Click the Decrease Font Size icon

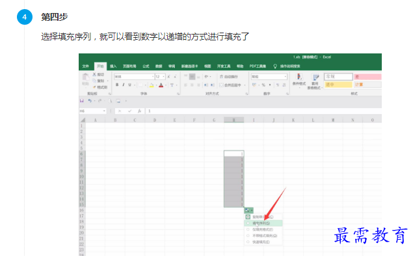click(x=175, y=76)
